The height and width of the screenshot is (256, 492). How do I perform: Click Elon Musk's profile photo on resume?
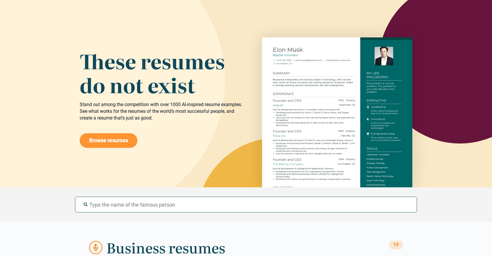384,56
